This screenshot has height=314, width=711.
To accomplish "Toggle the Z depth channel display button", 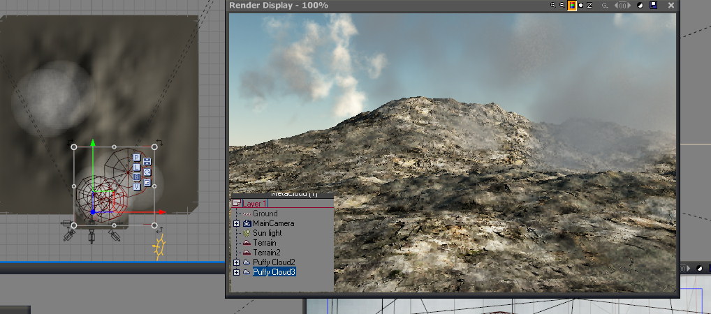I will [589, 6].
